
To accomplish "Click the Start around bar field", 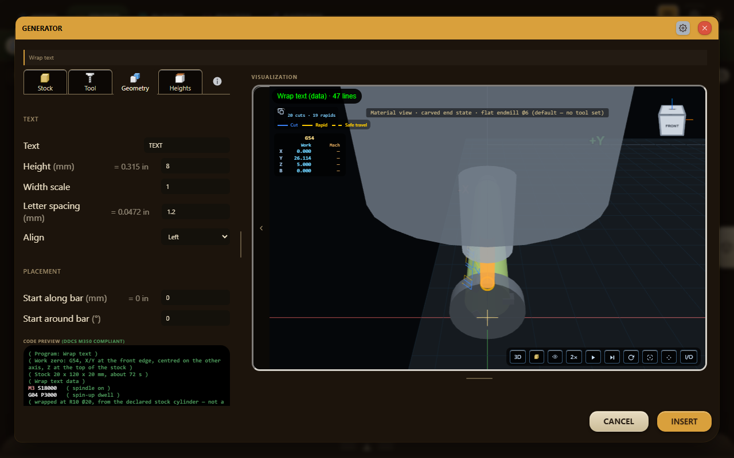I will [196, 318].
